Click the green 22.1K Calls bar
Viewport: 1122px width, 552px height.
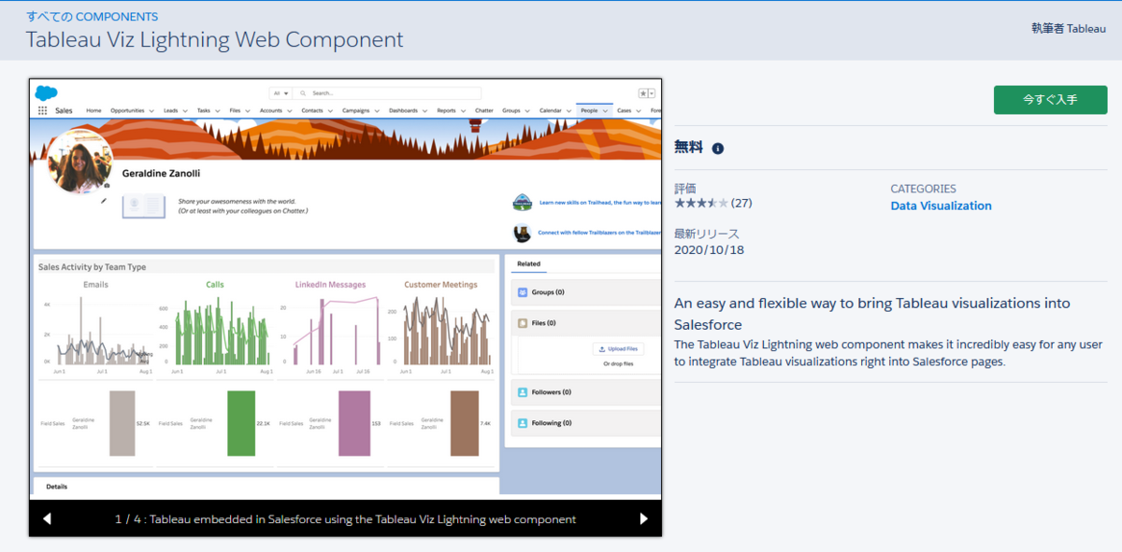pyautogui.click(x=241, y=423)
